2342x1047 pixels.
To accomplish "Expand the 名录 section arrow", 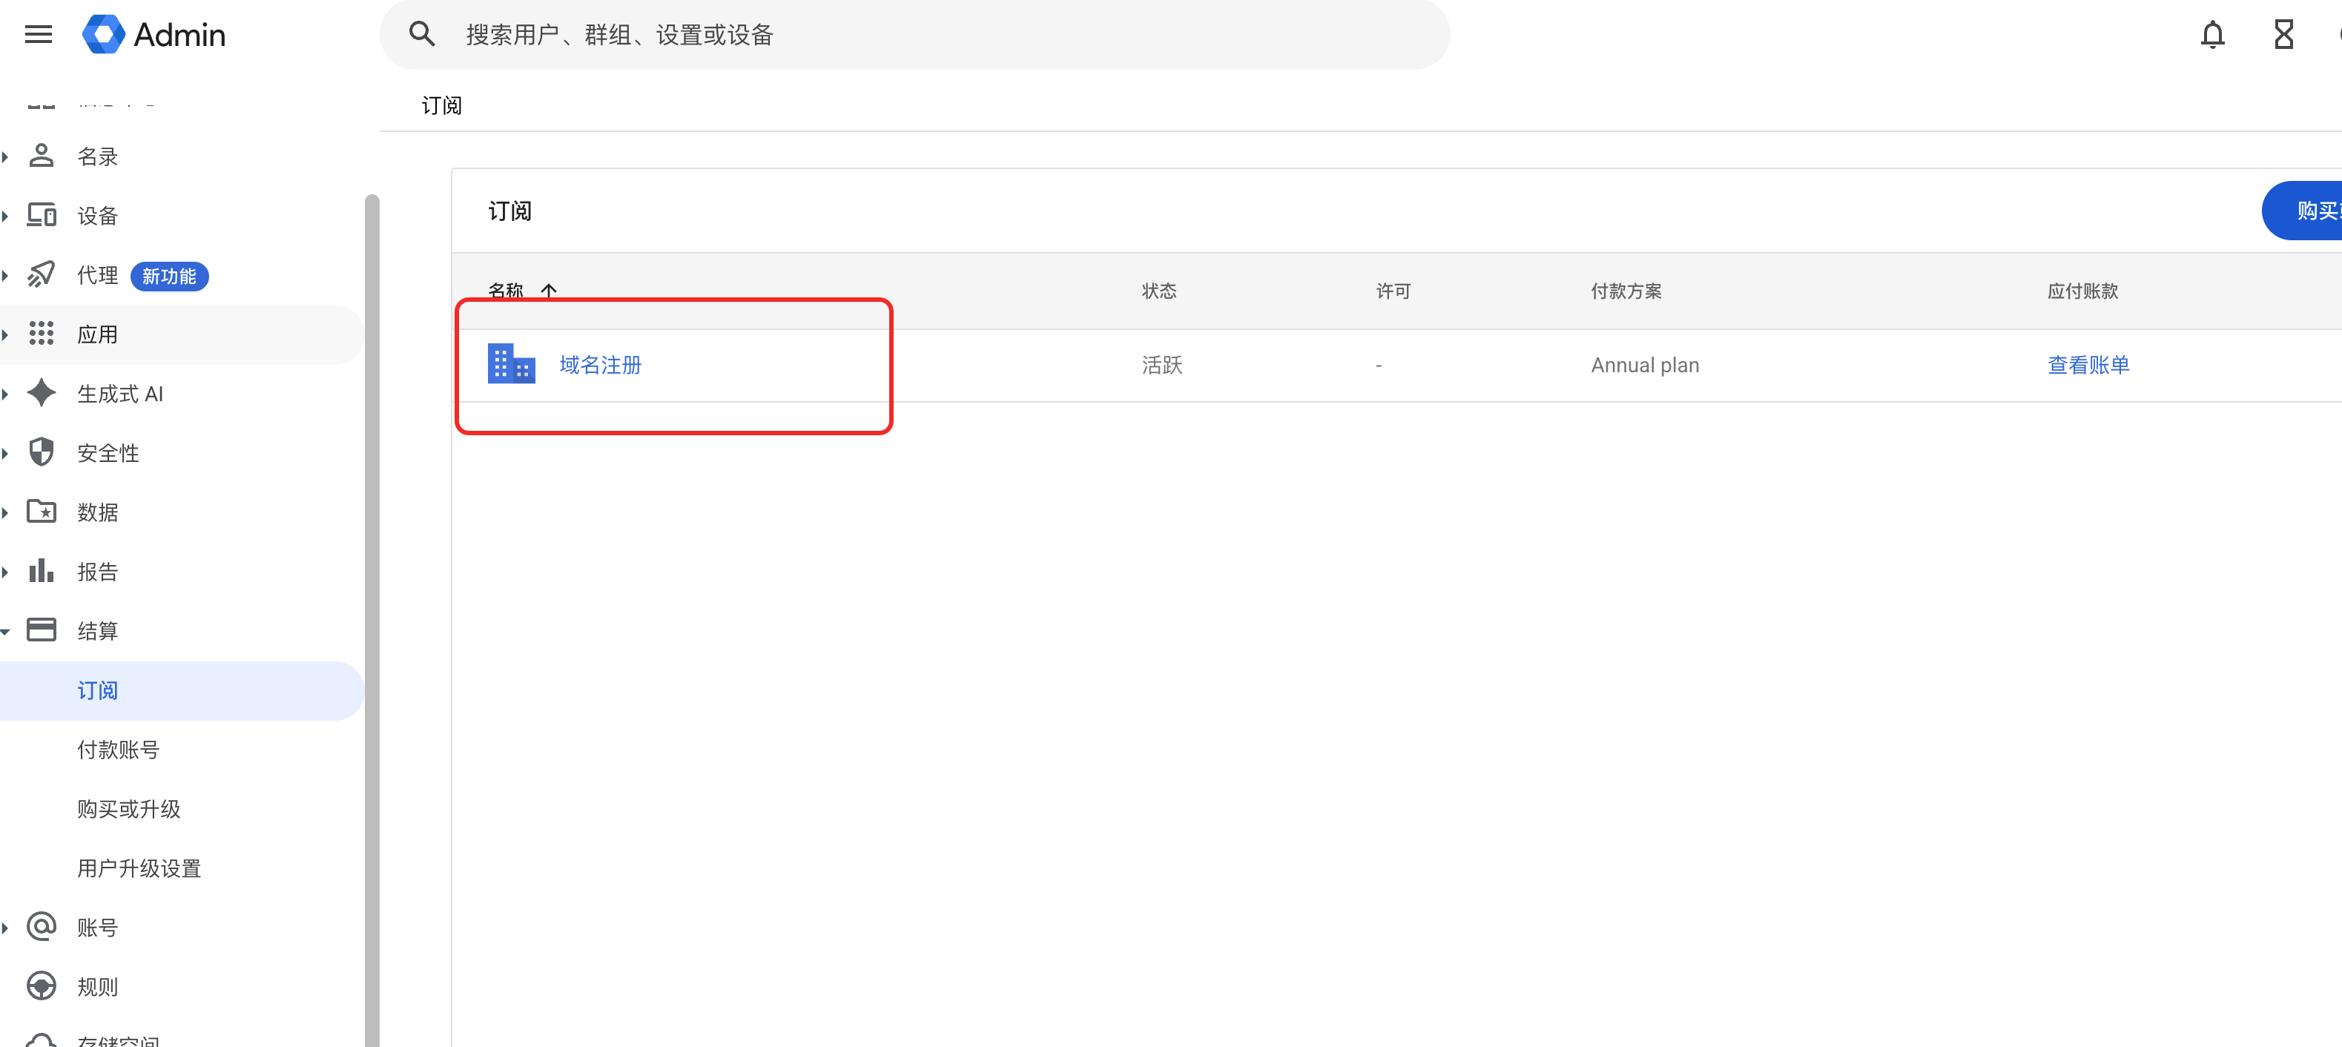I will pyautogui.click(x=5, y=157).
